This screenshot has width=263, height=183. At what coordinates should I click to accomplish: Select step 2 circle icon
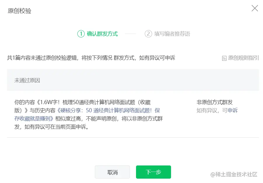pos(148,34)
